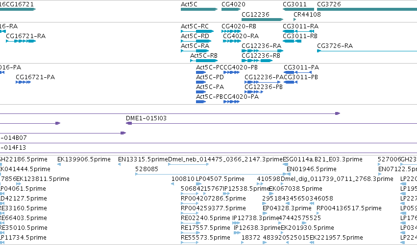Click the "528085" EST label text

pos(147,169)
